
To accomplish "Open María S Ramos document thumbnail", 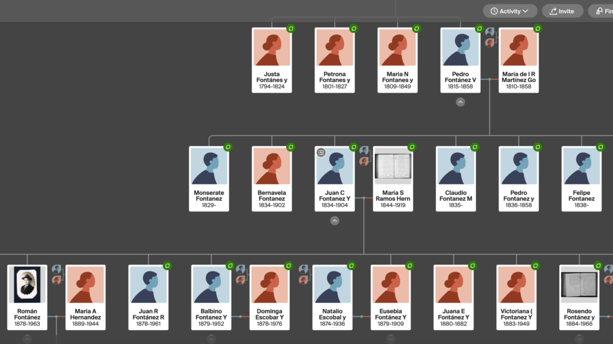I will pos(393,166).
